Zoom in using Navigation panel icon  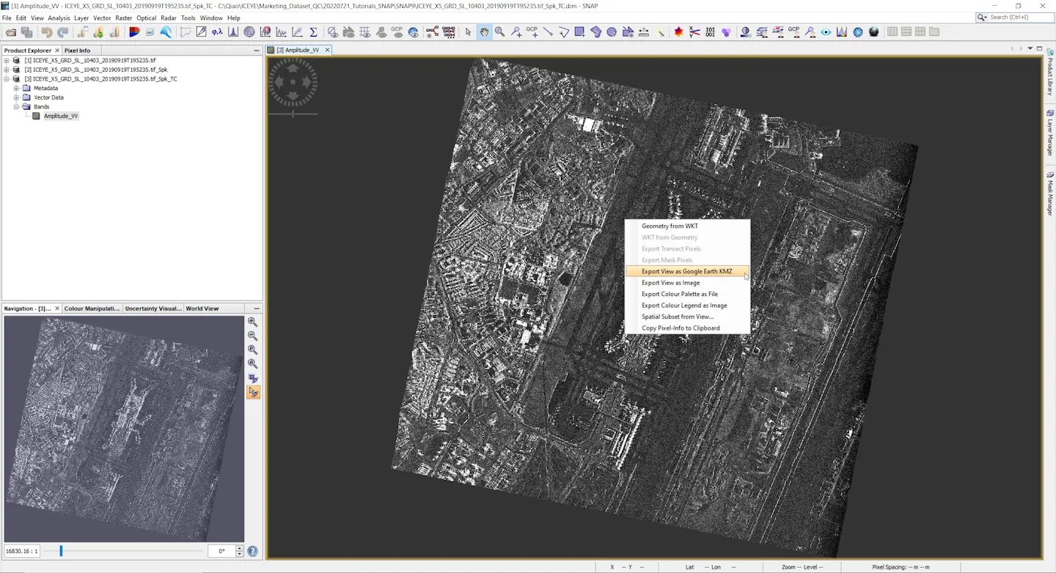[x=253, y=322]
